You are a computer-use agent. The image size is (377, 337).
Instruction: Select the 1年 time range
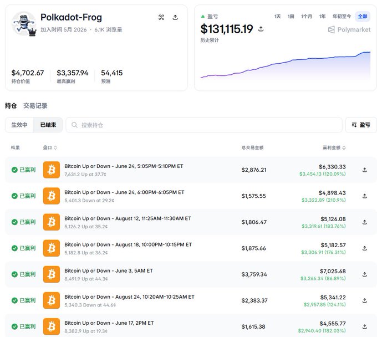click(322, 16)
